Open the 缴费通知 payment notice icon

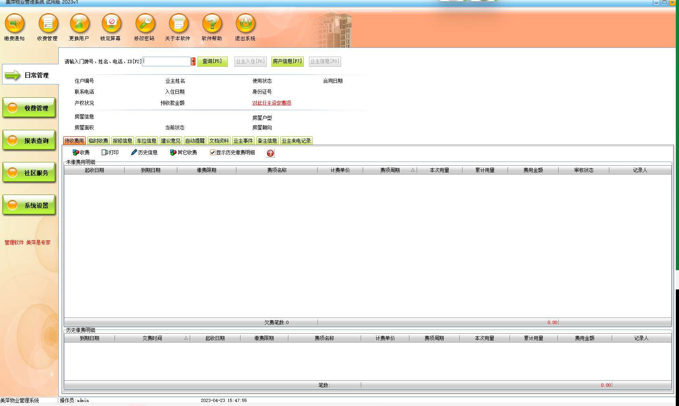click(x=14, y=24)
